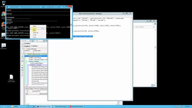
Task: Open the Layout: Gantt Chart options bar
Action: click(36, 49)
